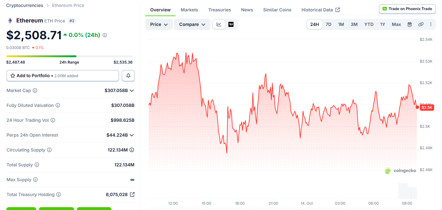
Task: Click the volume bars mini chart
Action: 408,191
